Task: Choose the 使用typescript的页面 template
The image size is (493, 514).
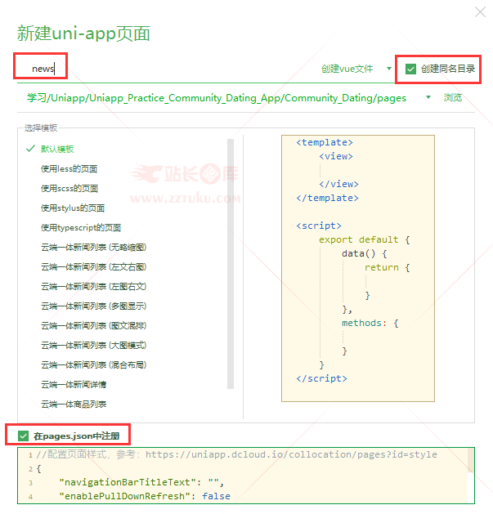Action: (81, 227)
